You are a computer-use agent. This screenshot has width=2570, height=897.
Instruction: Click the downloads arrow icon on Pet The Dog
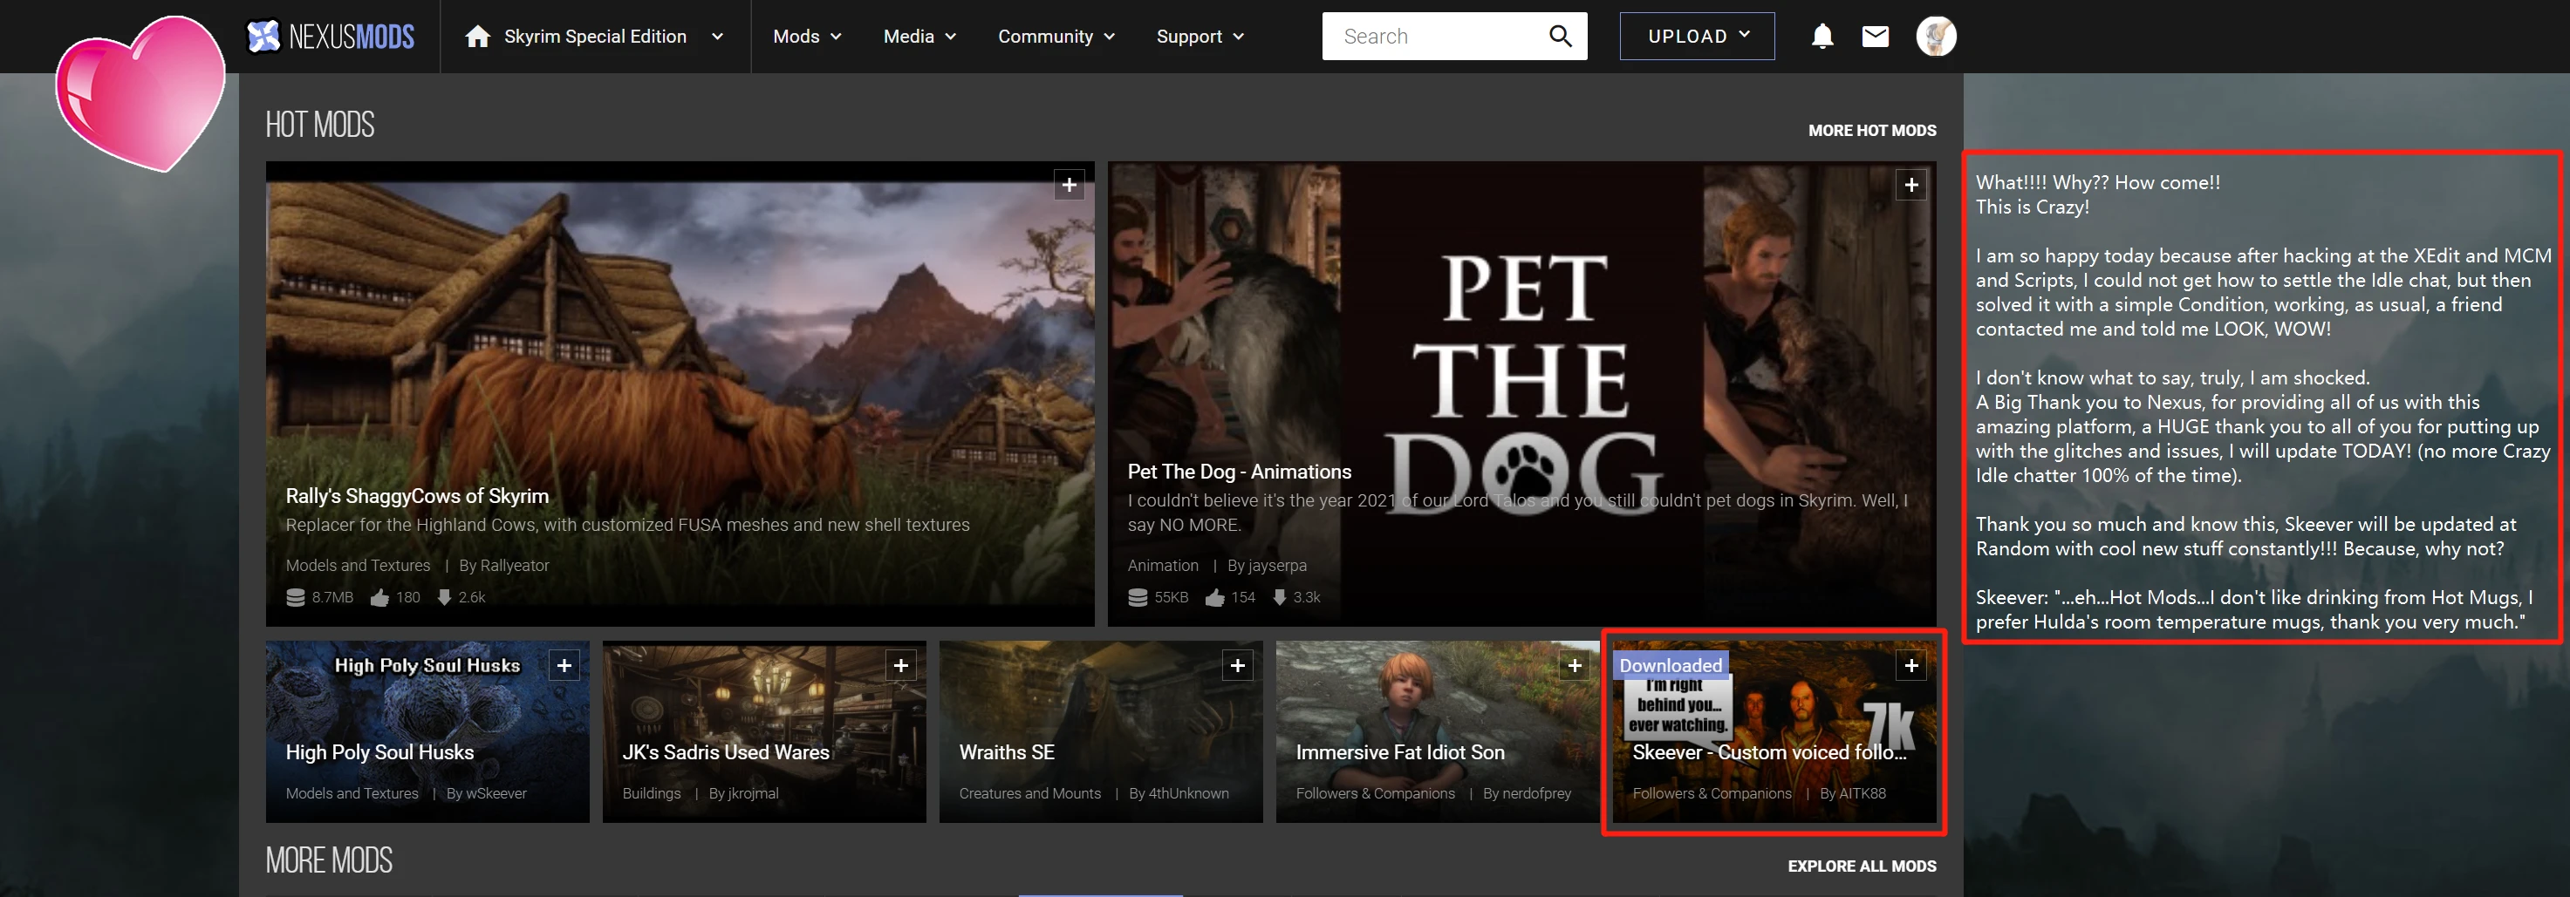pyautogui.click(x=1279, y=598)
